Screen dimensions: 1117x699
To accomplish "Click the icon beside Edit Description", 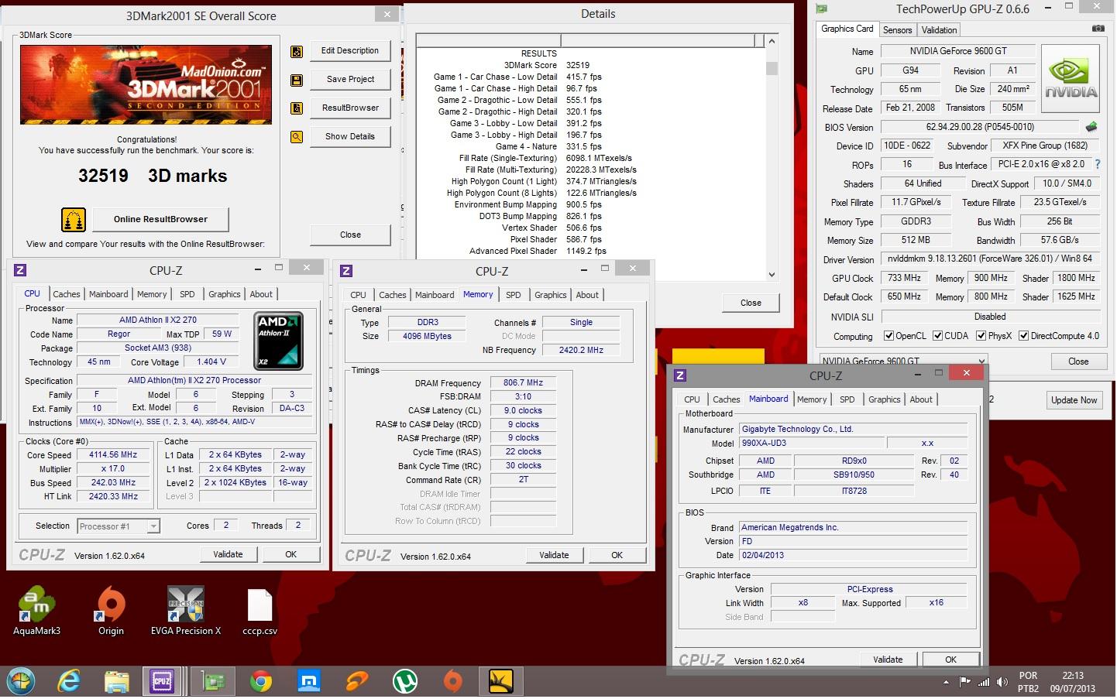I will tap(297, 51).
